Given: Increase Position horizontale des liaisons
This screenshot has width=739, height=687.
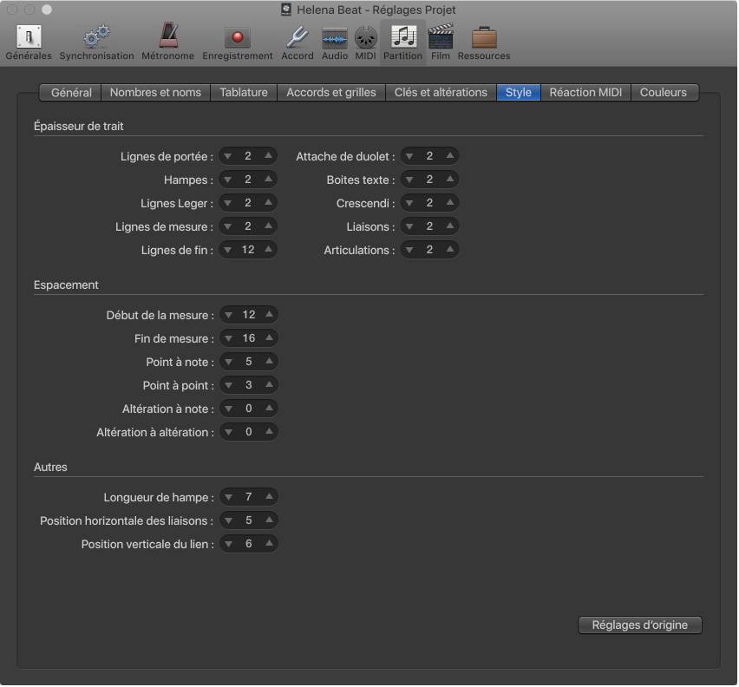Looking at the screenshot, I should point(269,520).
